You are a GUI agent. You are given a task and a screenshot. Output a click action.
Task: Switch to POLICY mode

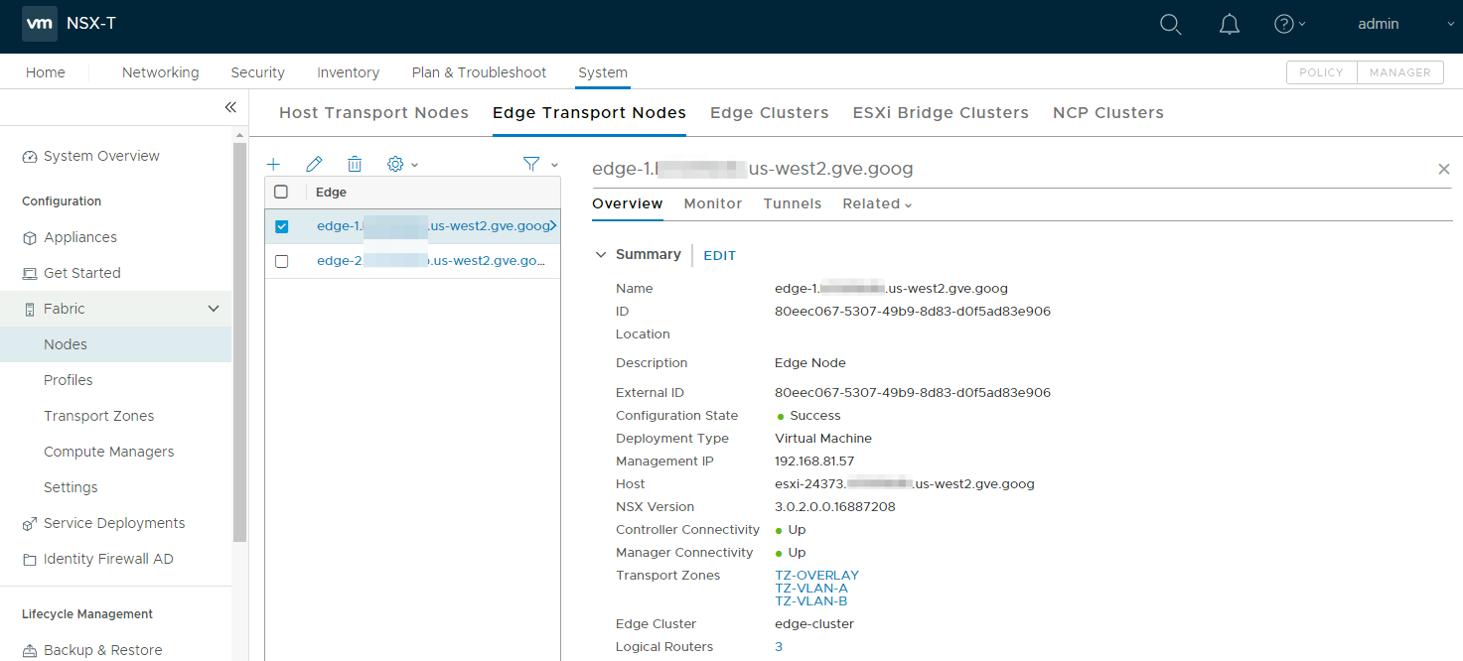pos(1321,72)
